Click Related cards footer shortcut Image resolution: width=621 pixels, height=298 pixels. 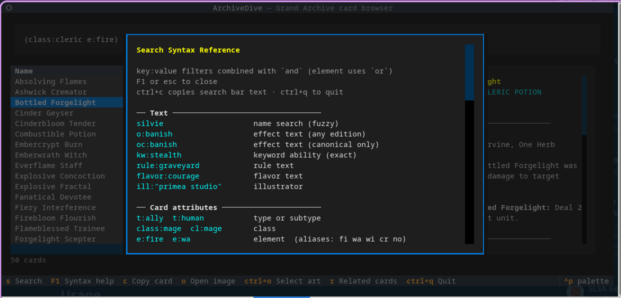[363, 281]
